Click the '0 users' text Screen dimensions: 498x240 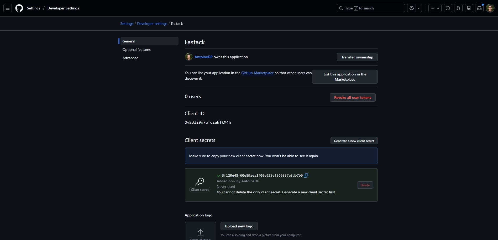pos(193,96)
